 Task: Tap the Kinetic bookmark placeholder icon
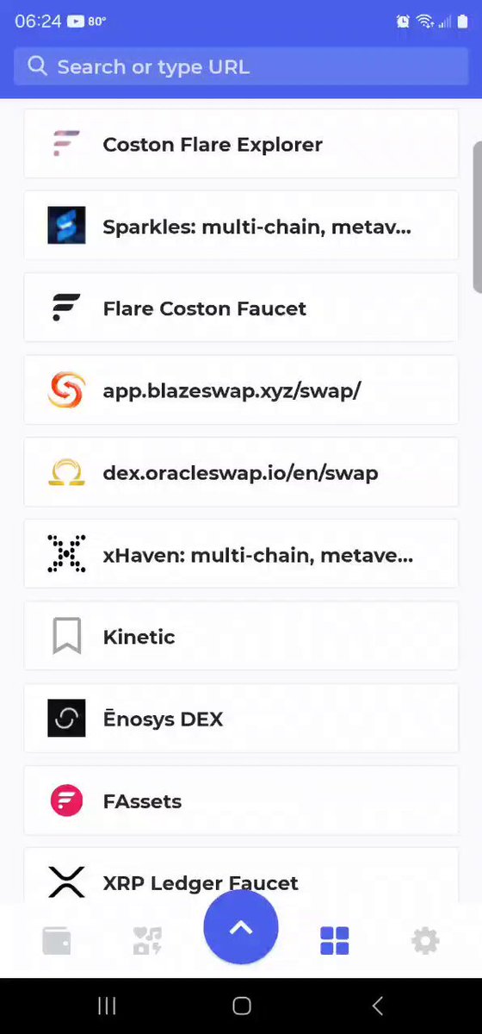tap(66, 637)
